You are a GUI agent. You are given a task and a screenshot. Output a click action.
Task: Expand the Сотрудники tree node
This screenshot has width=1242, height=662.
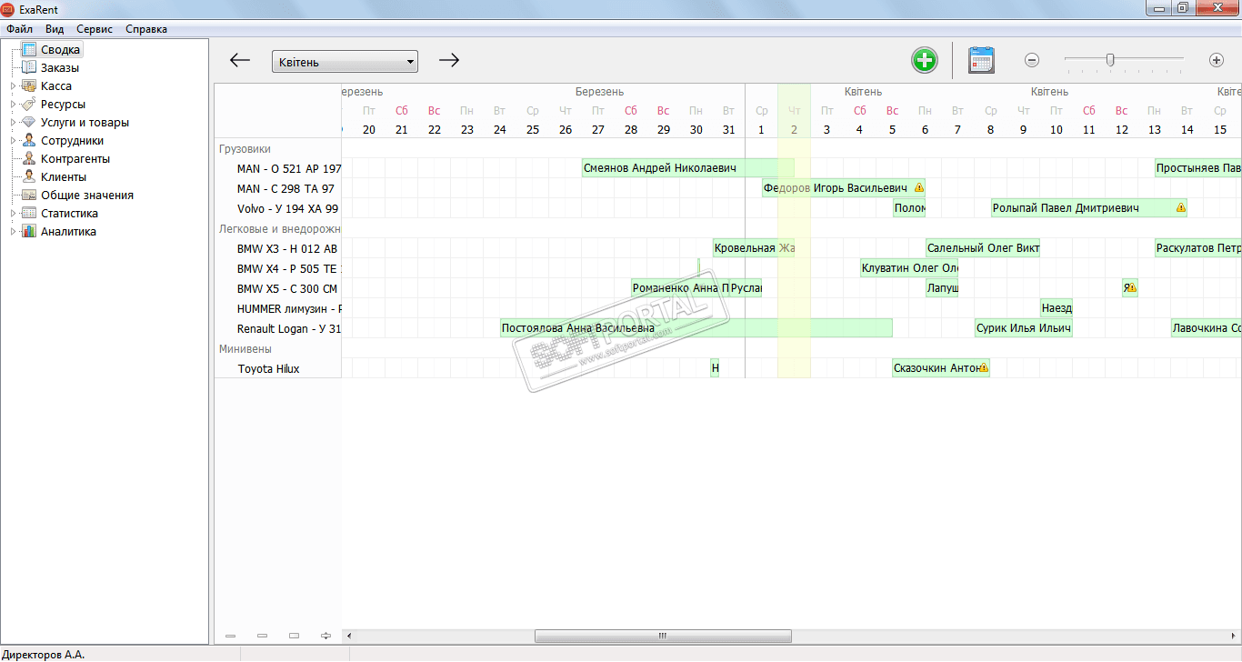pos(13,141)
